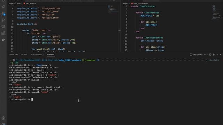Click the irb(main):007 prompt input

click(x=32, y=100)
